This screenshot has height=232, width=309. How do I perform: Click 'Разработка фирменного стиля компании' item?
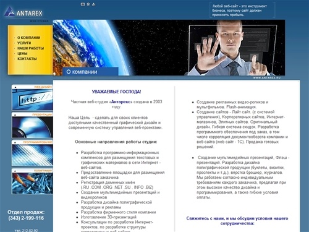pos(118,212)
